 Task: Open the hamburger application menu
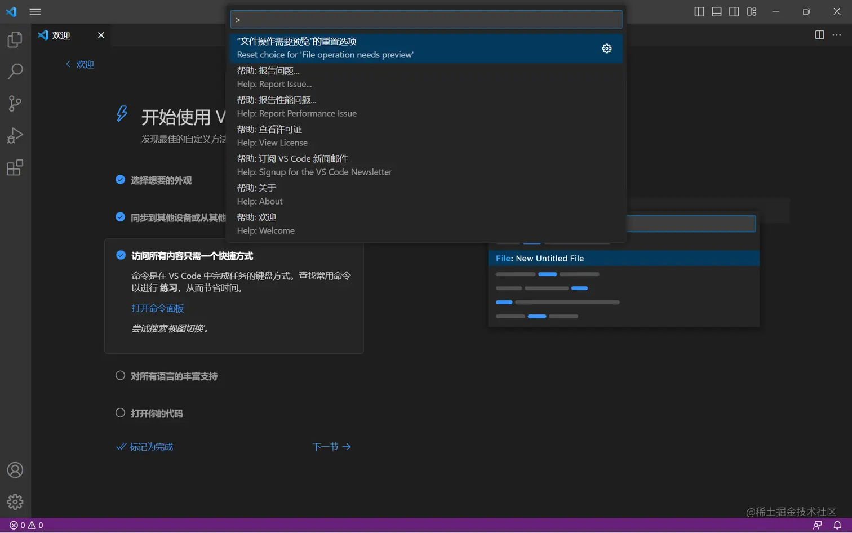pos(35,12)
